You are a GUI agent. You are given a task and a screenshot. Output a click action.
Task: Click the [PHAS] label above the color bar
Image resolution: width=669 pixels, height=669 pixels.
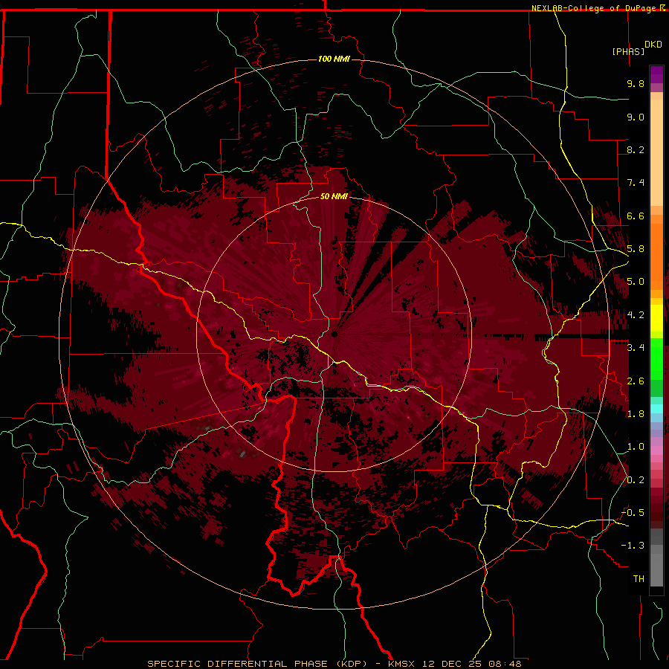[x=628, y=51]
